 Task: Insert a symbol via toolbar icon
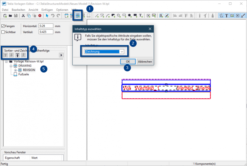(x=148, y=16)
